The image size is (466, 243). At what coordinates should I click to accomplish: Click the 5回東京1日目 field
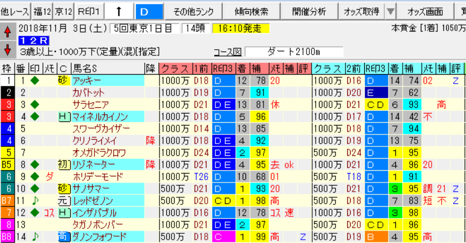coord(145,28)
